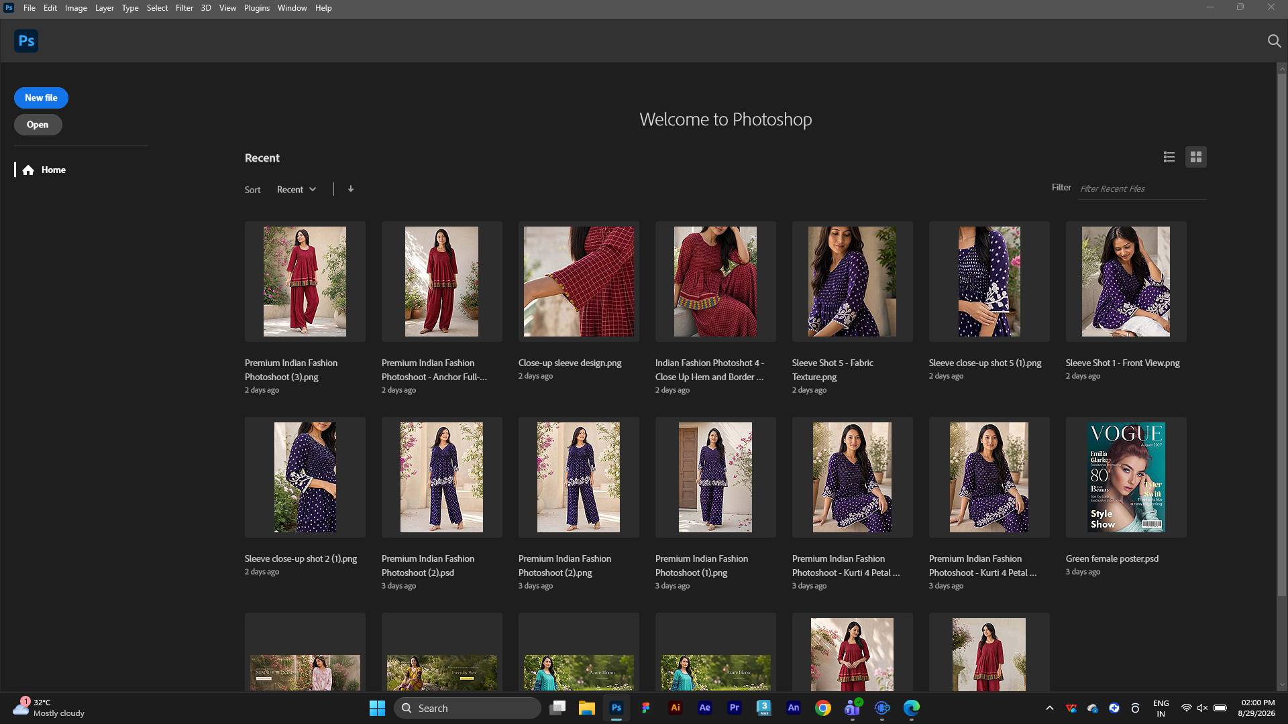The width and height of the screenshot is (1288, 724).
Task: Open the Window menu
Action: pyautogui.click(x=292, y=8)
